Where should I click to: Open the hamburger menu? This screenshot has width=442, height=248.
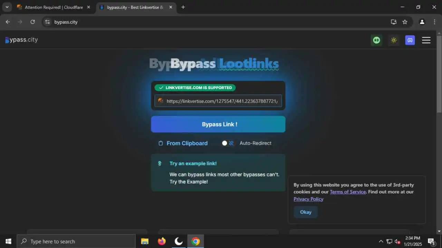(426, 40)
